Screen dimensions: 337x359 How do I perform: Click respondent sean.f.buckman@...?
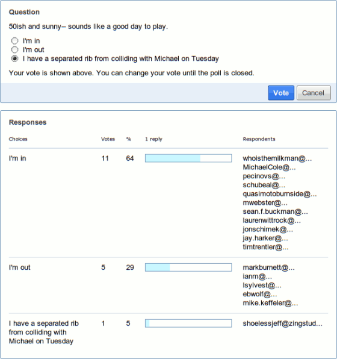pyautogui.click(x=275, y=211)
